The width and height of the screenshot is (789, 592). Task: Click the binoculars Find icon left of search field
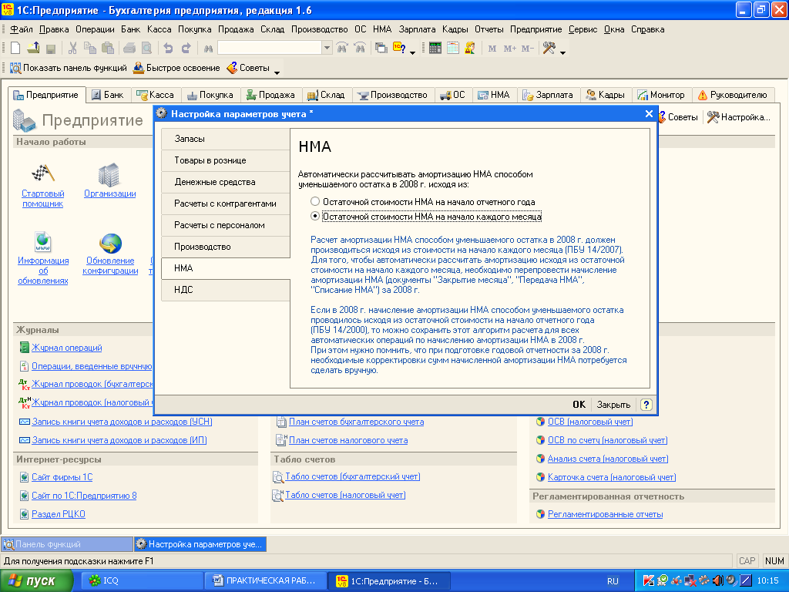tap(208, 49)
